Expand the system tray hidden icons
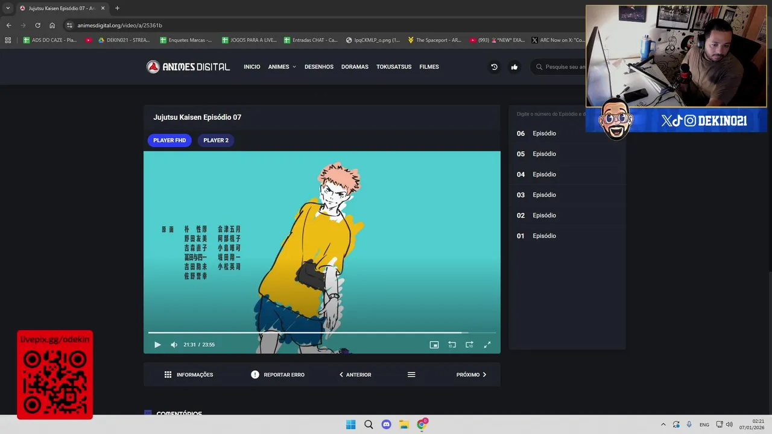Screen dimensions: 772x434 pos(663,424)
